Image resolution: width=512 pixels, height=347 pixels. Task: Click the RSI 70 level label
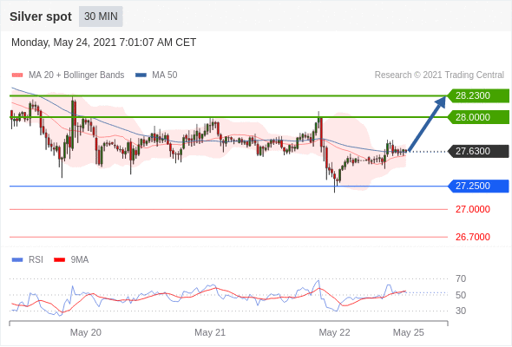coord(461,278)
